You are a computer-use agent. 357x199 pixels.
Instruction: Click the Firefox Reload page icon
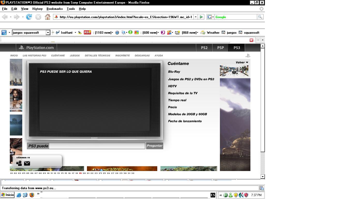tap(29, 17)
